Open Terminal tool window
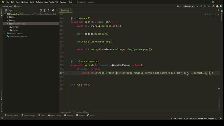 (x=80, y=115)
